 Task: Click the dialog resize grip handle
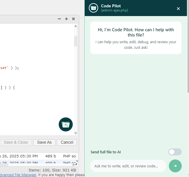[x=76, y=164]
